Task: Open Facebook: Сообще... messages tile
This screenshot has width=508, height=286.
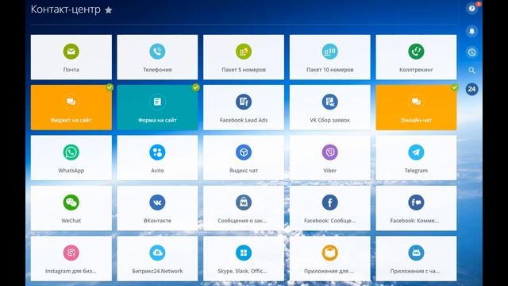Action: click(330, 208)
